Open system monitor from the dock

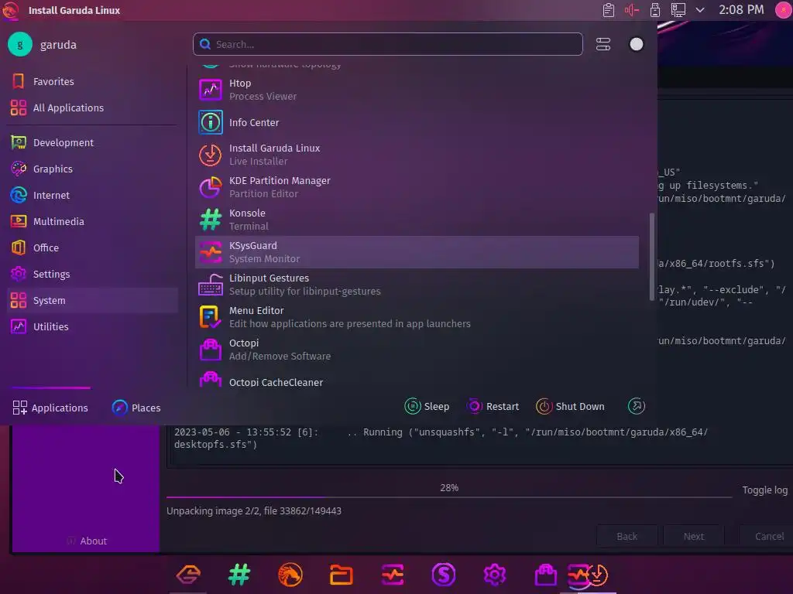(x=393, y=575)
